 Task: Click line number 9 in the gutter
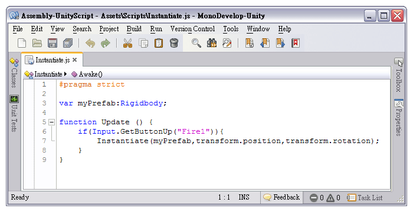tap(44, 160)
